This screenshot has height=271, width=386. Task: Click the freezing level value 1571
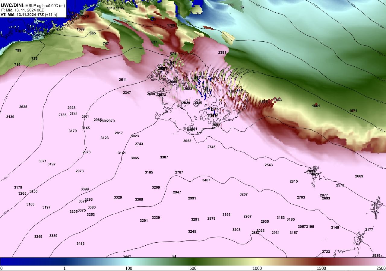[x=353, y=111]
